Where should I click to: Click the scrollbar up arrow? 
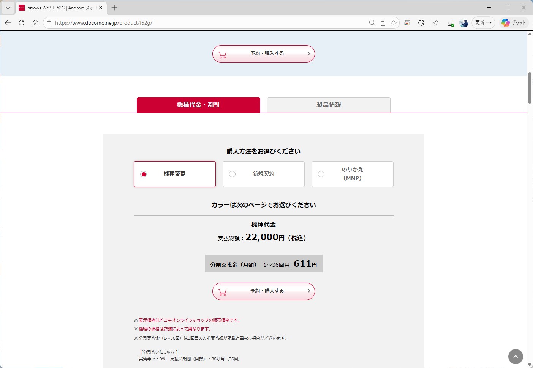[530, 34]
